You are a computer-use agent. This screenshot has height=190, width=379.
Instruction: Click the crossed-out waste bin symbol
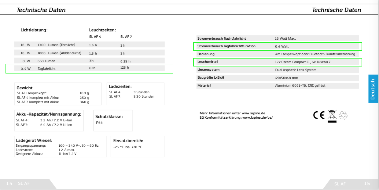pyautogui.click(x=332, y=115)
